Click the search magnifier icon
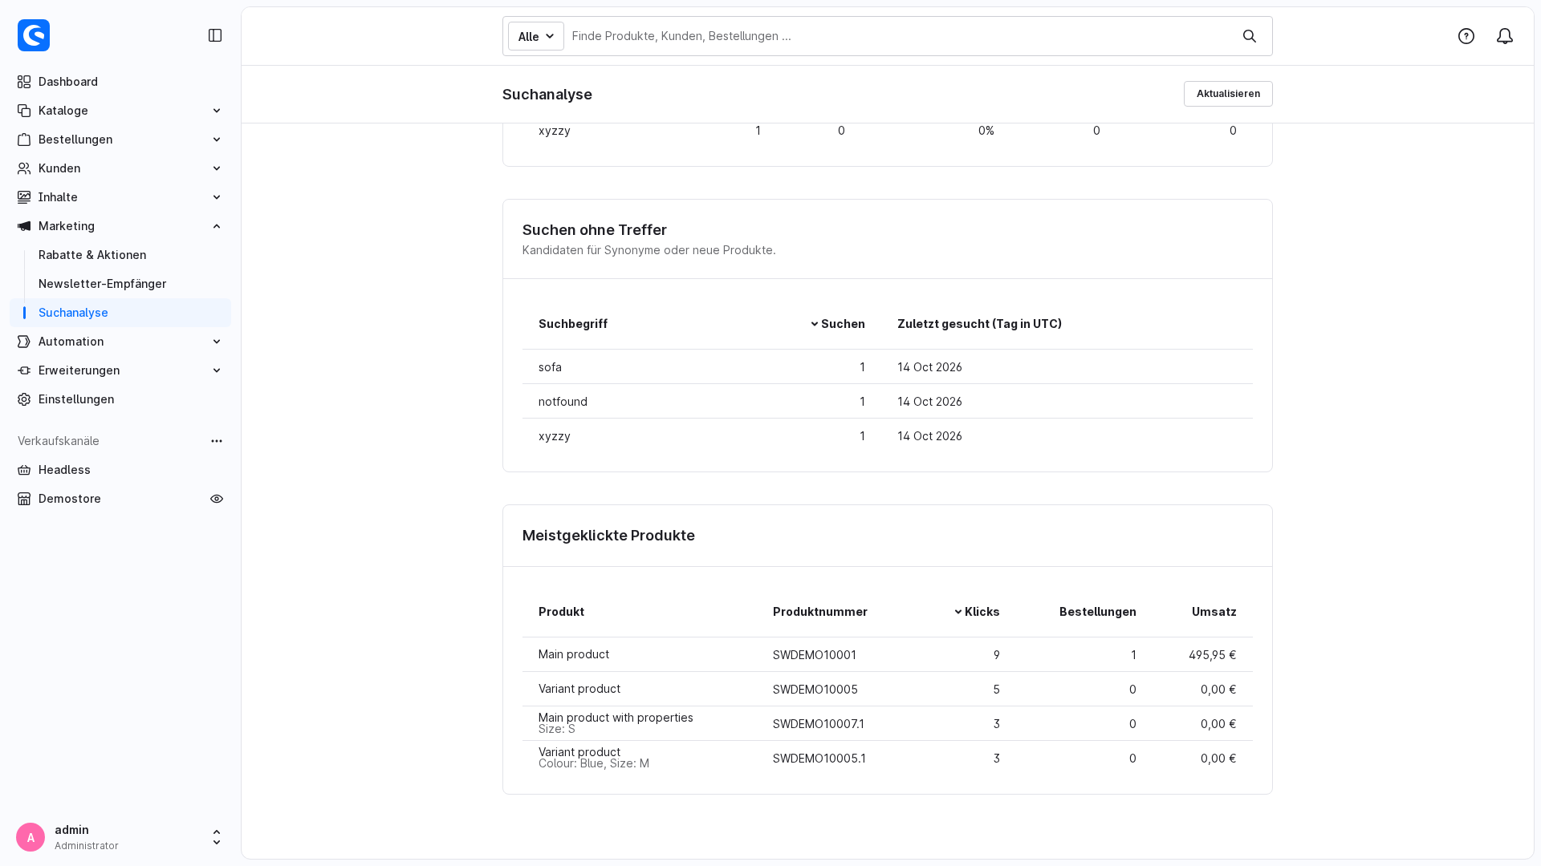Image resolution: width=1541 pixels, height=866 pixels. tap(1250, 36)
